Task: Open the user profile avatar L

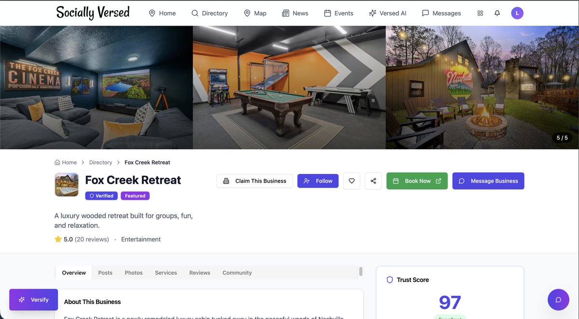Action: [x=517, y=13]
